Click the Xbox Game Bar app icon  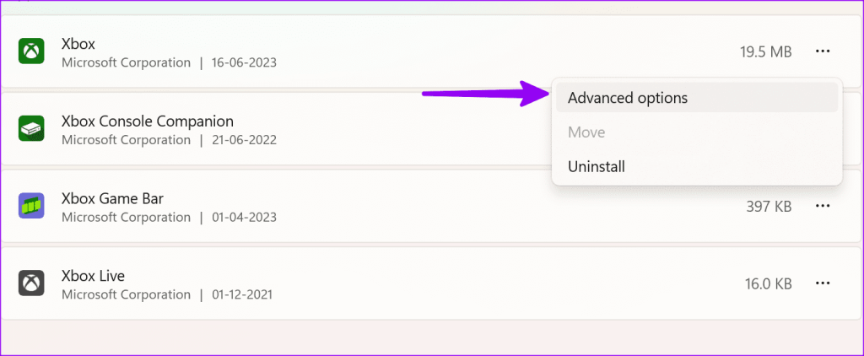pyautogui.click(x=31, y=206)
